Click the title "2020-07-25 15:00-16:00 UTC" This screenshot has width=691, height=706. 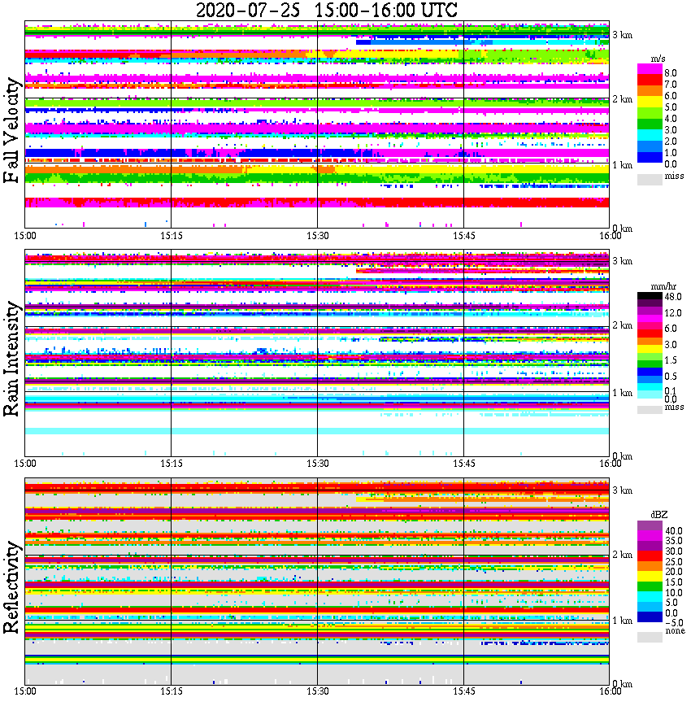(326, 10)
